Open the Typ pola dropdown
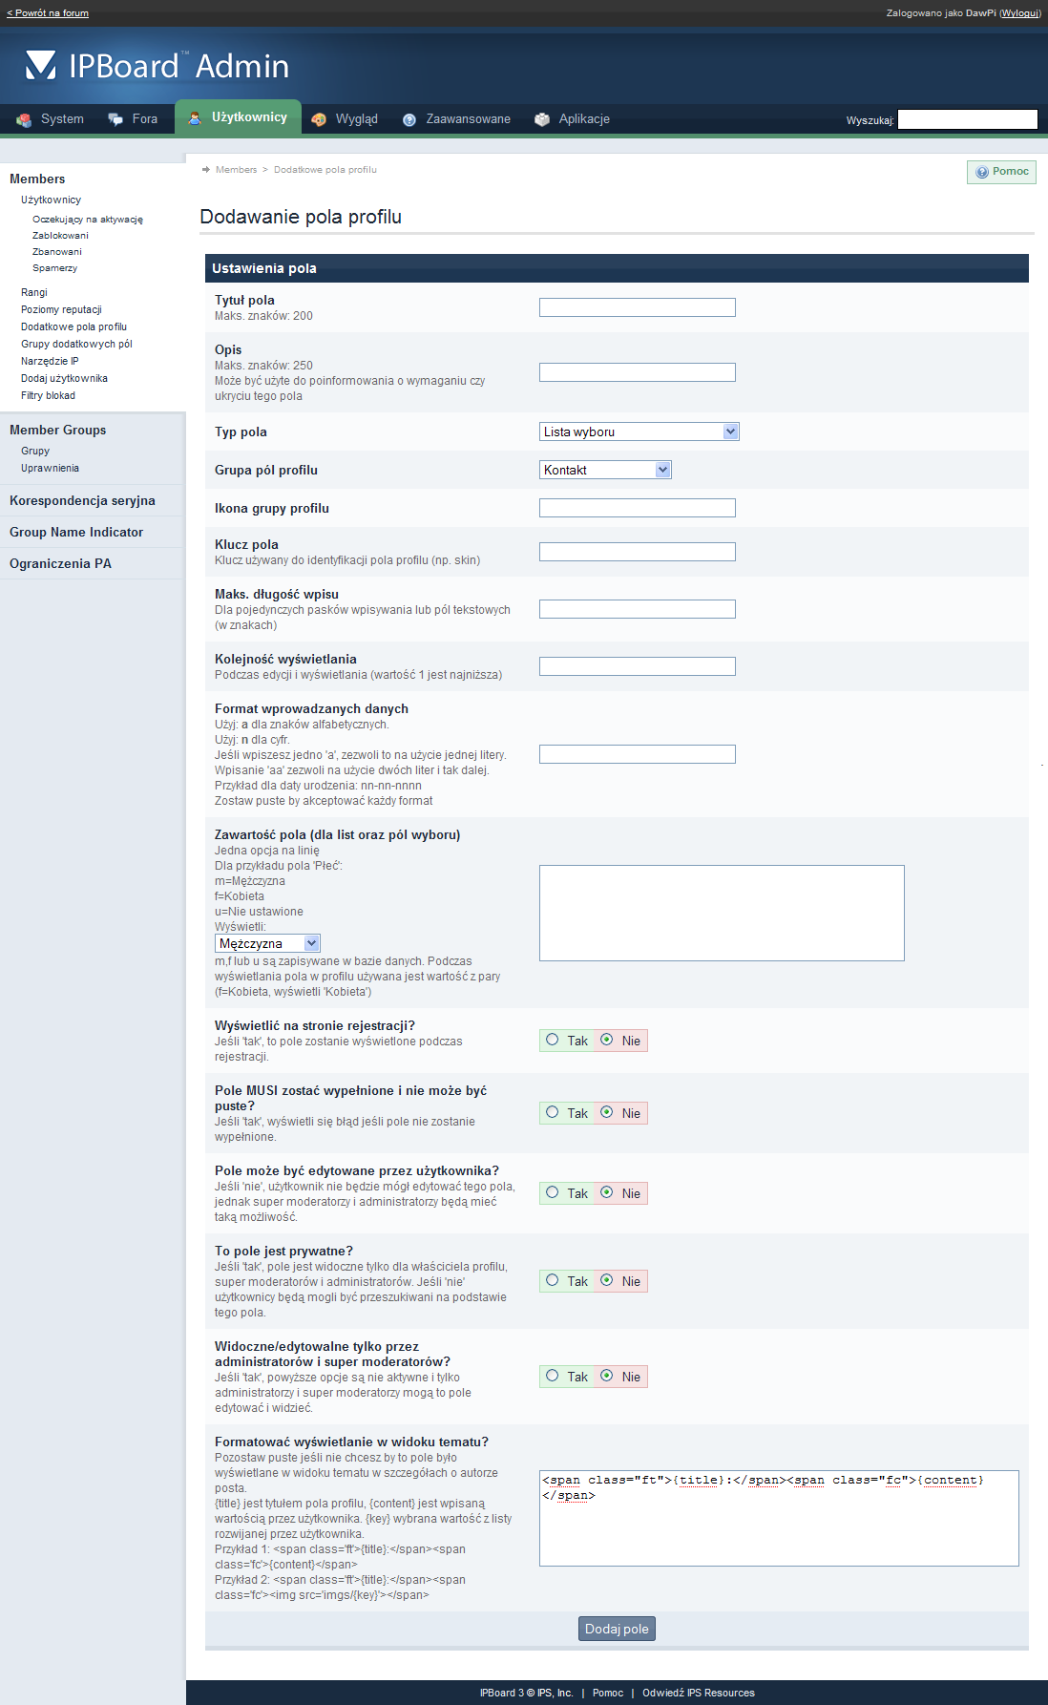The height and width of the screenshot is (1705, 1048). (x=639, y=432)
